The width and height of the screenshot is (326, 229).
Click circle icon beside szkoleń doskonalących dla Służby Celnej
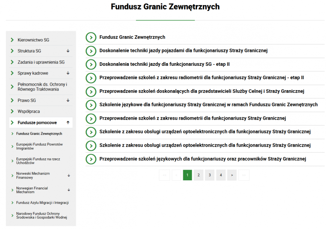[91, 92]
